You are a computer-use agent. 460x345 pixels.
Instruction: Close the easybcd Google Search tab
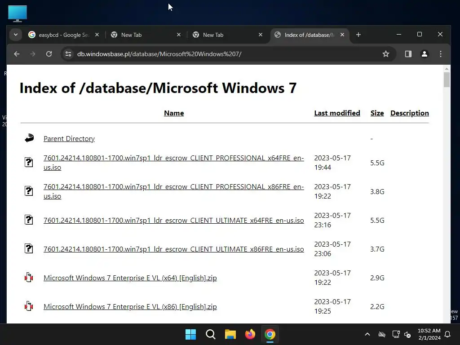[x=97, y=35]
